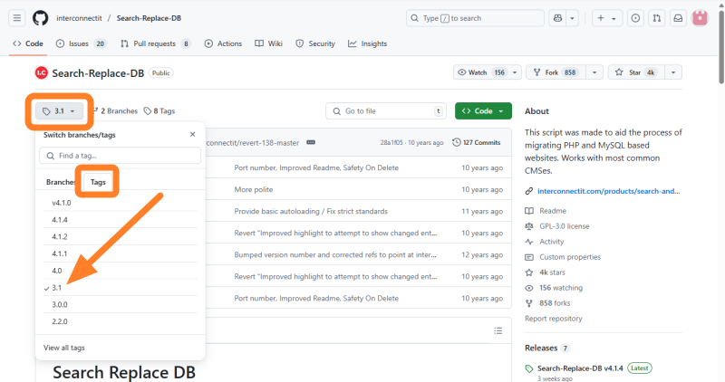
Task: Focus the Type / to search box
Action: coord(475,18)
